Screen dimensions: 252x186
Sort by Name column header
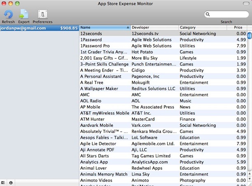pyautogui.click(x=105, y=28)
